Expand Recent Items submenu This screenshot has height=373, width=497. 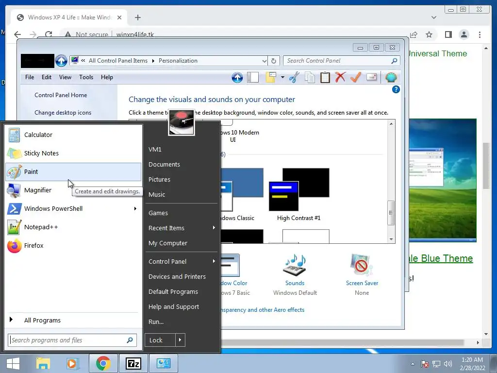click(214, 228)
